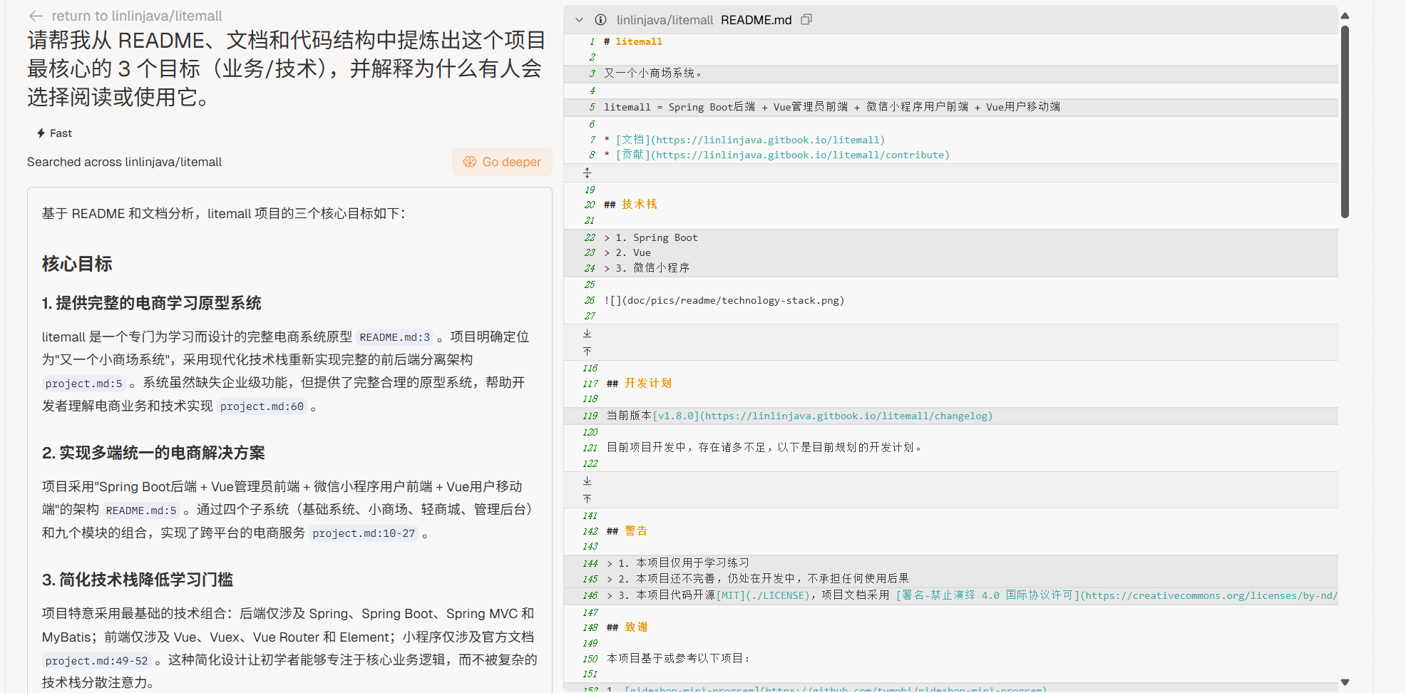Expand upward above line 116 in README
The width and height of the screenshot is (1406, 693).
(587, 351)
